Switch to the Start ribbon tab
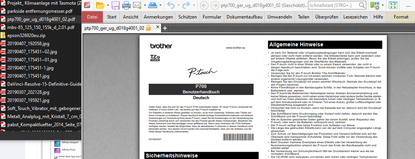This screenshot has width=415, height=159. pyautogui.click(x=112, y=17)
